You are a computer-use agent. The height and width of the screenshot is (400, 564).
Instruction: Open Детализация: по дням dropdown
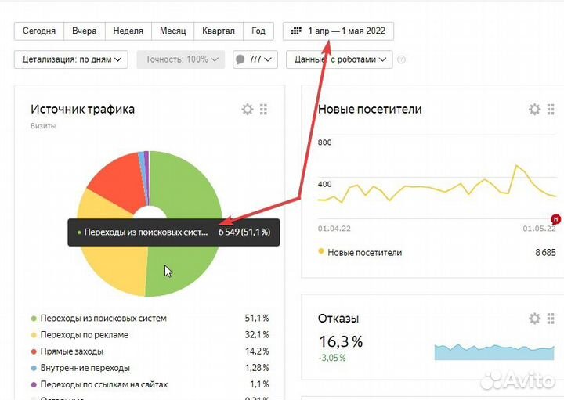click(70, 59)
